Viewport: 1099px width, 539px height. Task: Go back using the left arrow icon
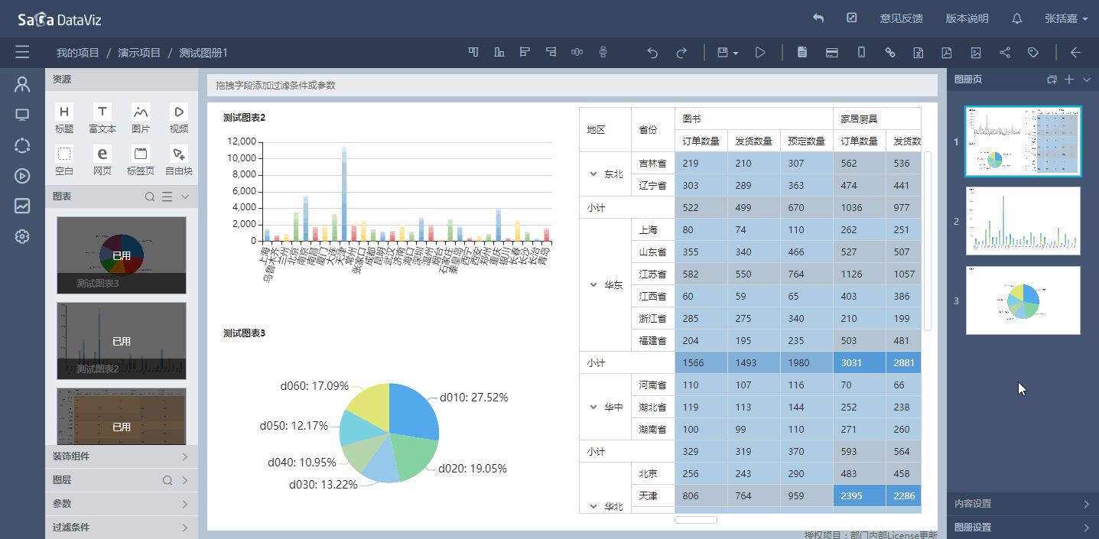pyautogui.click(x=1075, y=52)
